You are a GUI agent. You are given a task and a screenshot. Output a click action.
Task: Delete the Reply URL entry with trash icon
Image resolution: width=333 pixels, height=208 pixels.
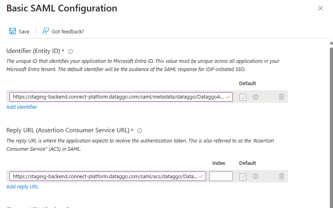pos(281,176)
